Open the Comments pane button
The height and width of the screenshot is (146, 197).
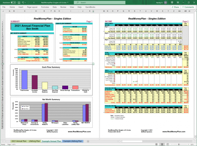click(x=188, y=7)
